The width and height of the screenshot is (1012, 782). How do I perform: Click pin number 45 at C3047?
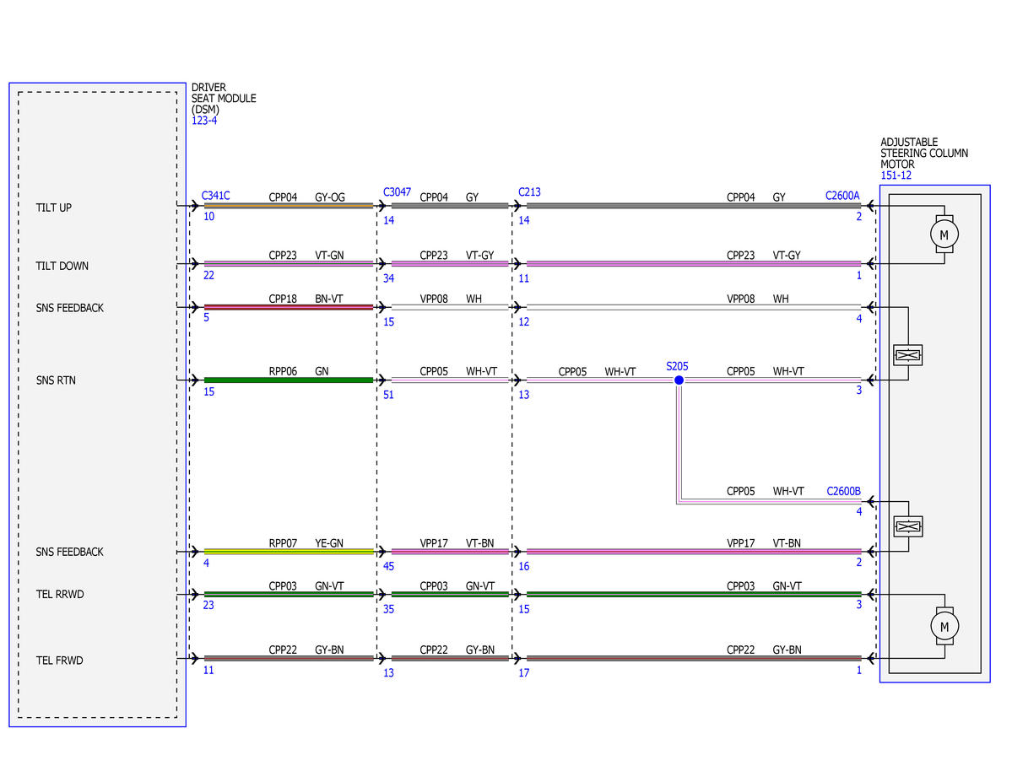tap(388, 567)
